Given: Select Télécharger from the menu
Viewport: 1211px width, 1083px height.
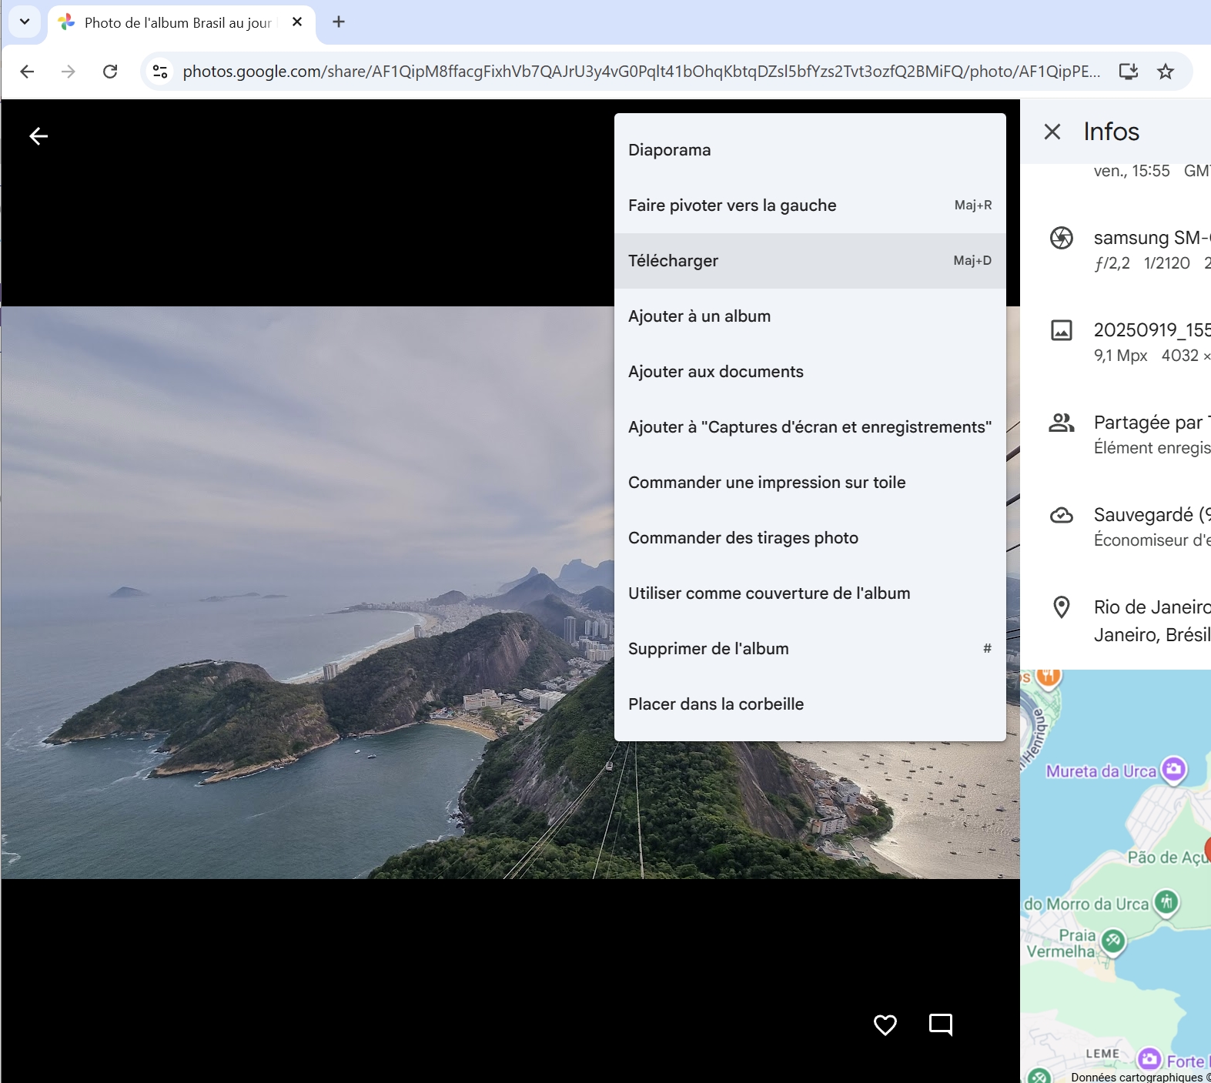Looking at the screenshot, I should point(809,261).
